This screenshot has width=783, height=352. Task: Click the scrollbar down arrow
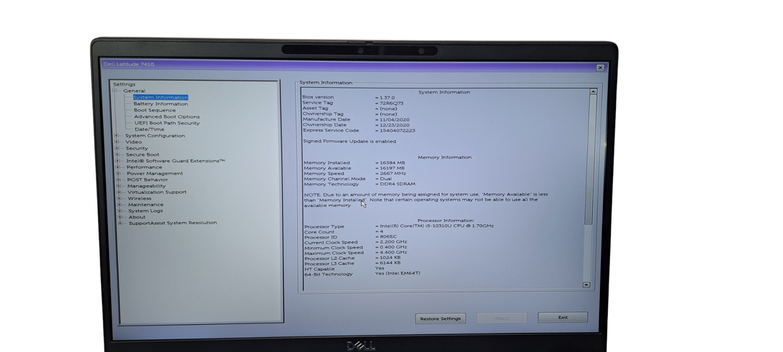point(586,285)
